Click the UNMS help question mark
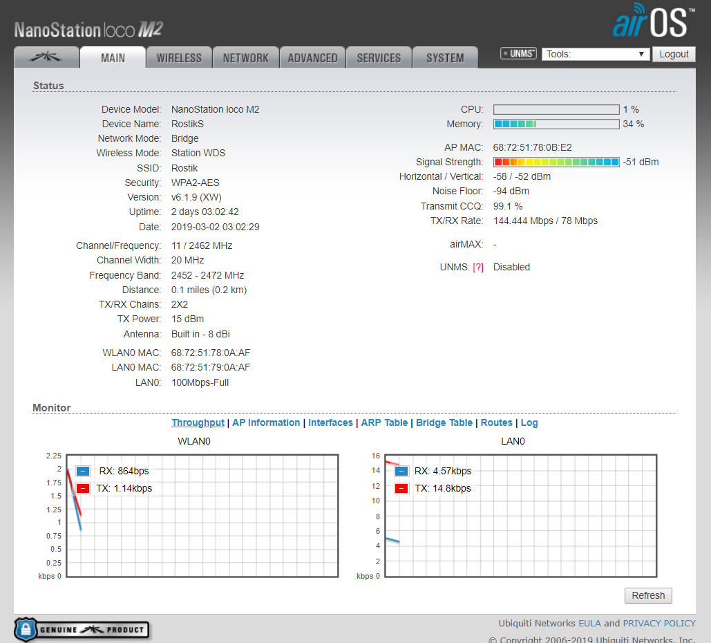The width and height of the screenshot is (711, 643). point(478,268)
